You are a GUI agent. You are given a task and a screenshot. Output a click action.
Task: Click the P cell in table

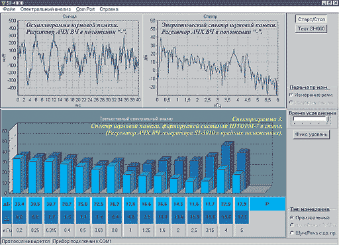pos(267,204)
